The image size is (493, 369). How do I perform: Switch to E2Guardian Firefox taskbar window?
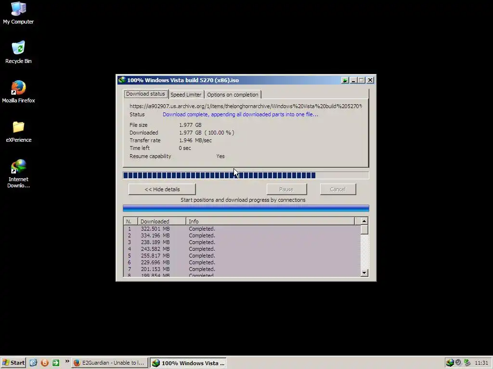(109, 363)
